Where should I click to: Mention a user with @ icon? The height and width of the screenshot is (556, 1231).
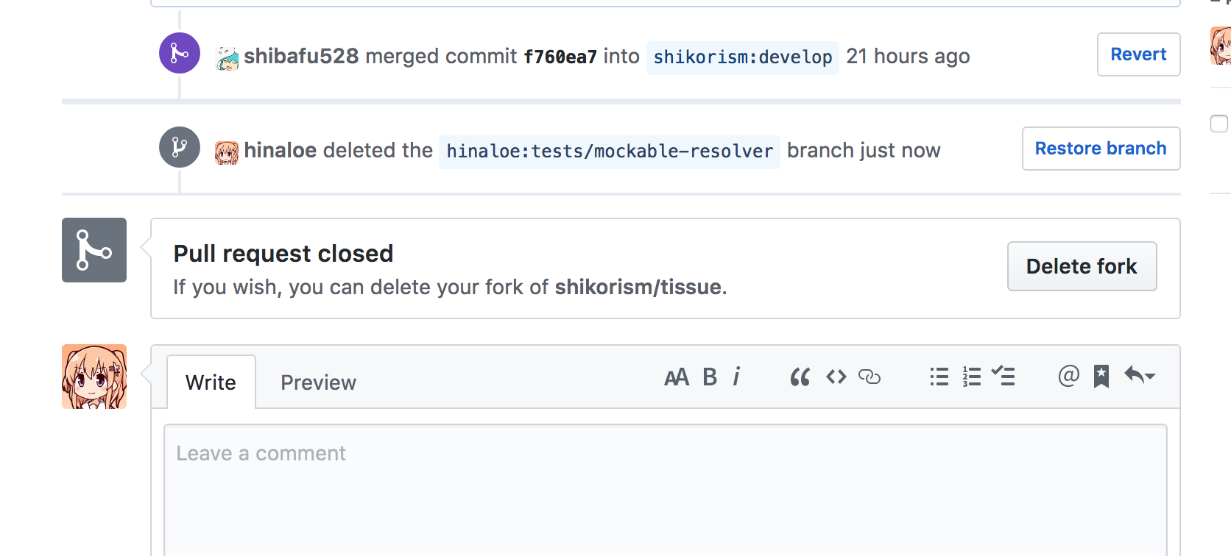(x=1069, y=377)
